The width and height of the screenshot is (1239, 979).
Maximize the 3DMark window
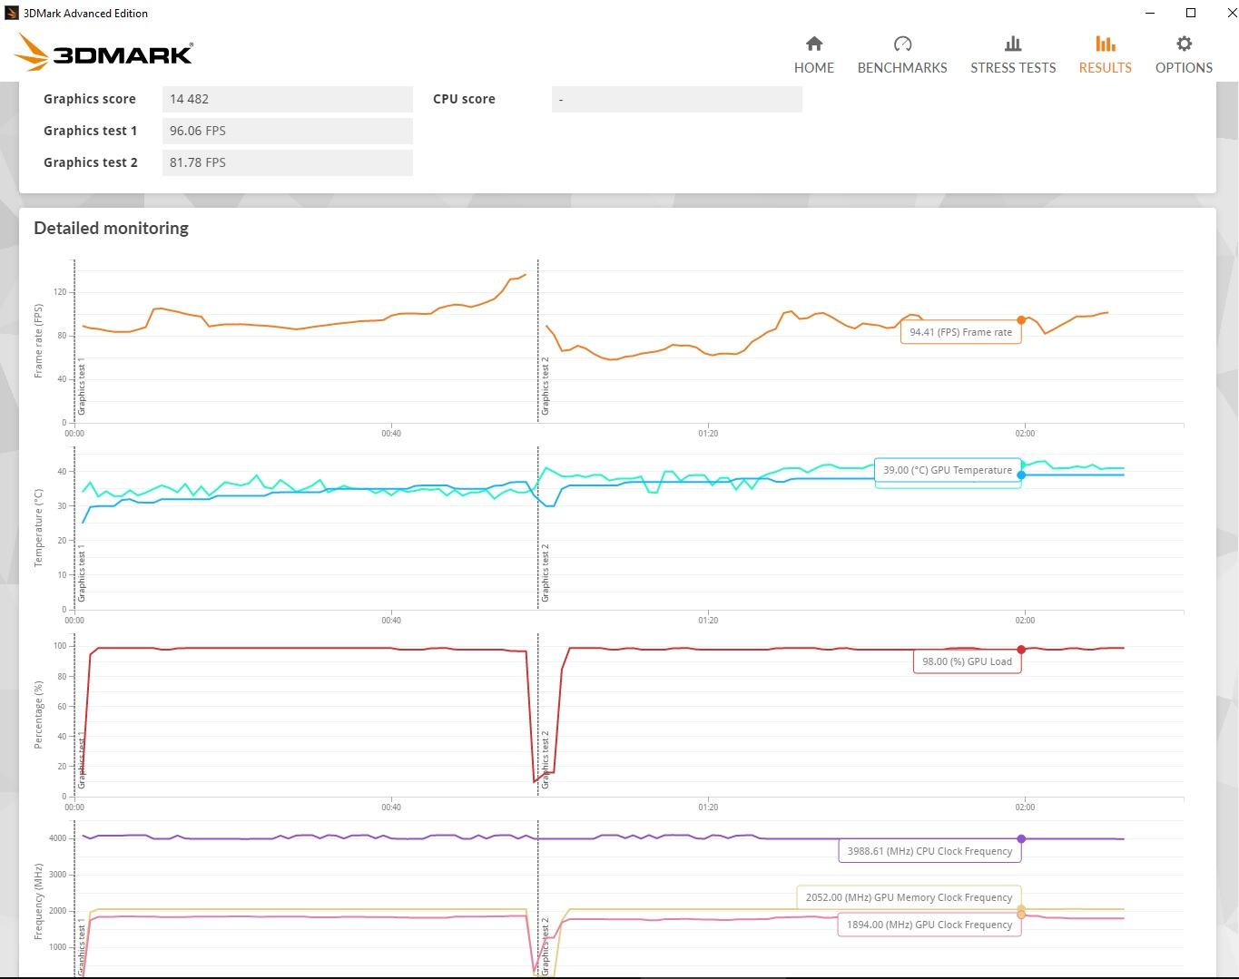click(1191, 13)
